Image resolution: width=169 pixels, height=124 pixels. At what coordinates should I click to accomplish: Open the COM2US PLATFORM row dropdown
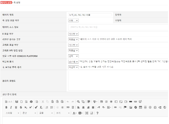click(x=73, y=56)
